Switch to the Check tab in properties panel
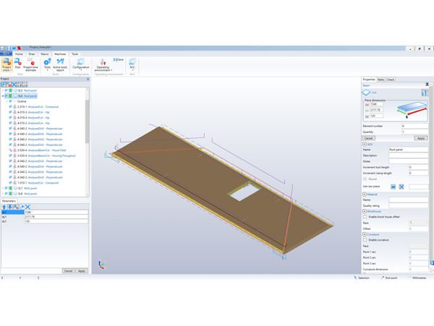Viewport: 434px width, 326px height. click(391, 79)
